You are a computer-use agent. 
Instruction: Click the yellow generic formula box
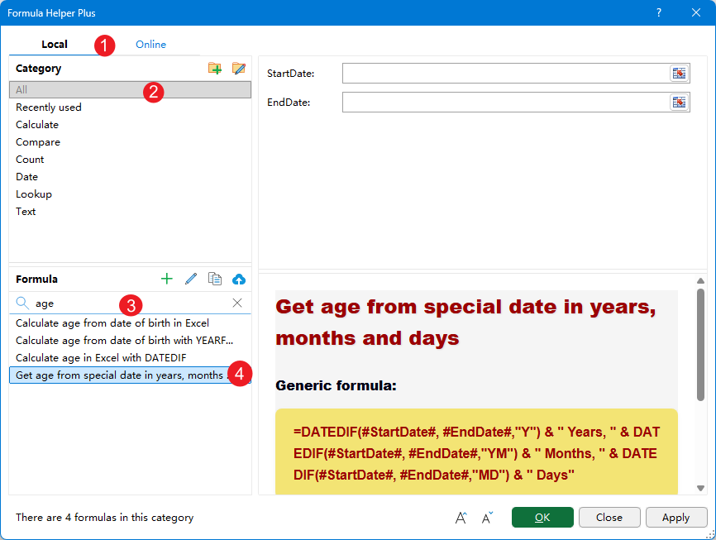[476, 452]
